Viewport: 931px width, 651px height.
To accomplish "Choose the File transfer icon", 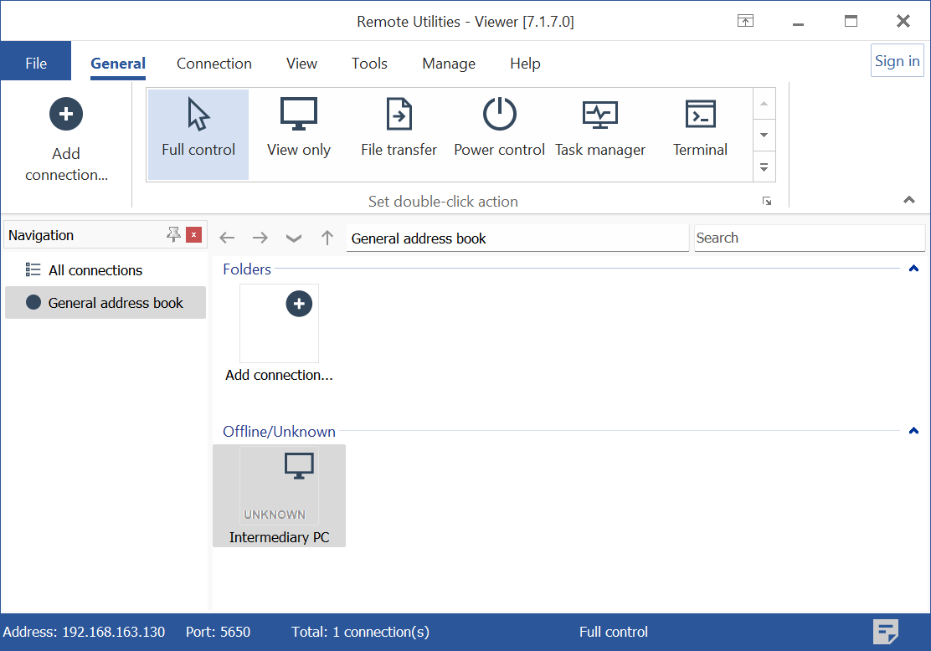I will pos(399,115).
